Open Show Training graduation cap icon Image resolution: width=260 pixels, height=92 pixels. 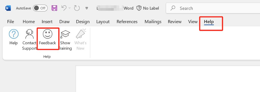click(x=65, y=34)
